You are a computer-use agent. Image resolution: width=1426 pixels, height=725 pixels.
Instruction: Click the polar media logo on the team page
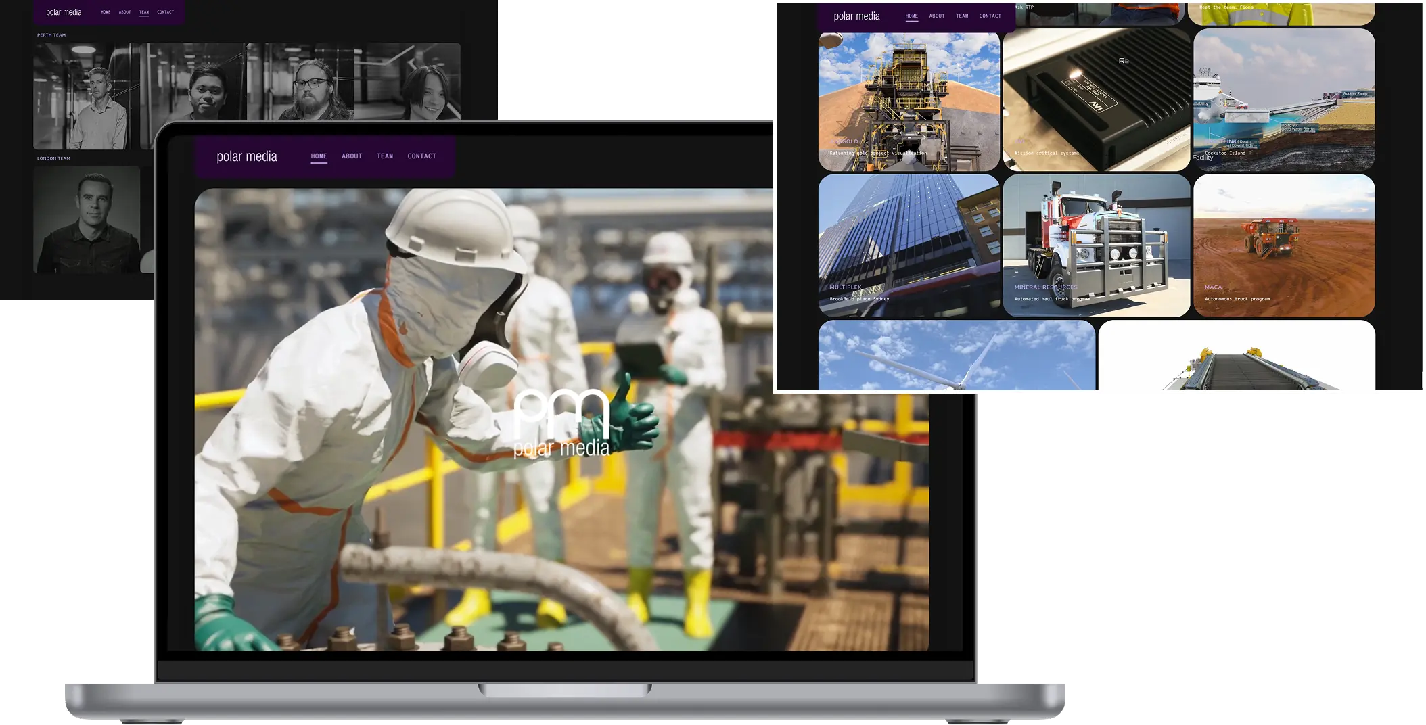64,12
